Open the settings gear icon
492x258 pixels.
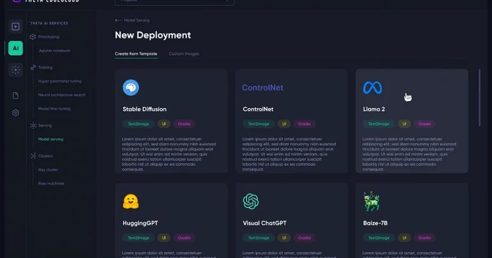point(15,113)
